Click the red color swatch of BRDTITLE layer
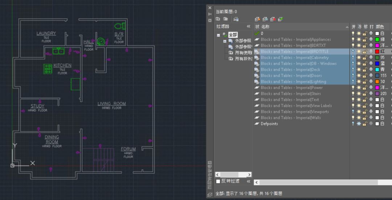The height and width of the screenshot is (200, 392). click(377, 51)
